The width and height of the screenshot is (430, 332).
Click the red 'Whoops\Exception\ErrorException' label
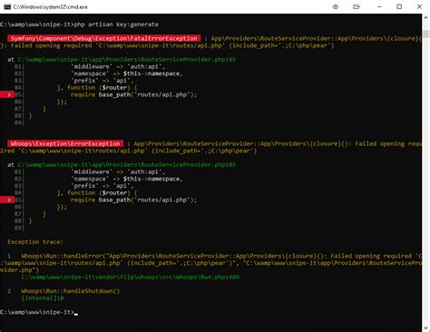tap(65, 143)
